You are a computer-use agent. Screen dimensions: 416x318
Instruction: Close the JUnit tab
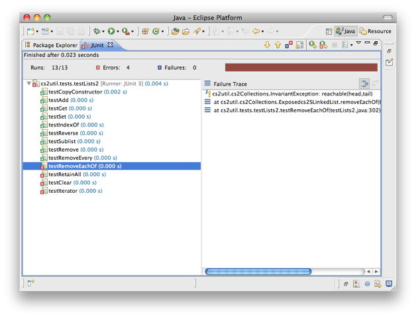(111, 45)
